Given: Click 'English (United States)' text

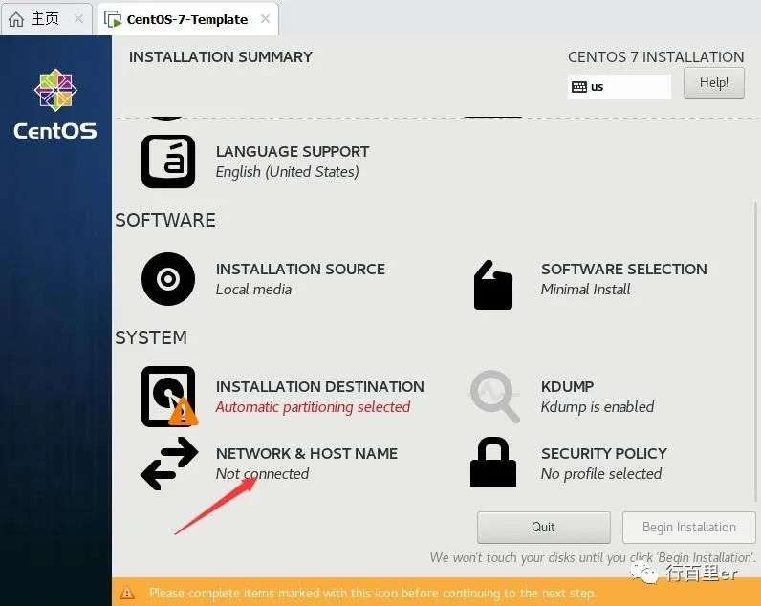Looking at the screenshot, I should [288, 172].
